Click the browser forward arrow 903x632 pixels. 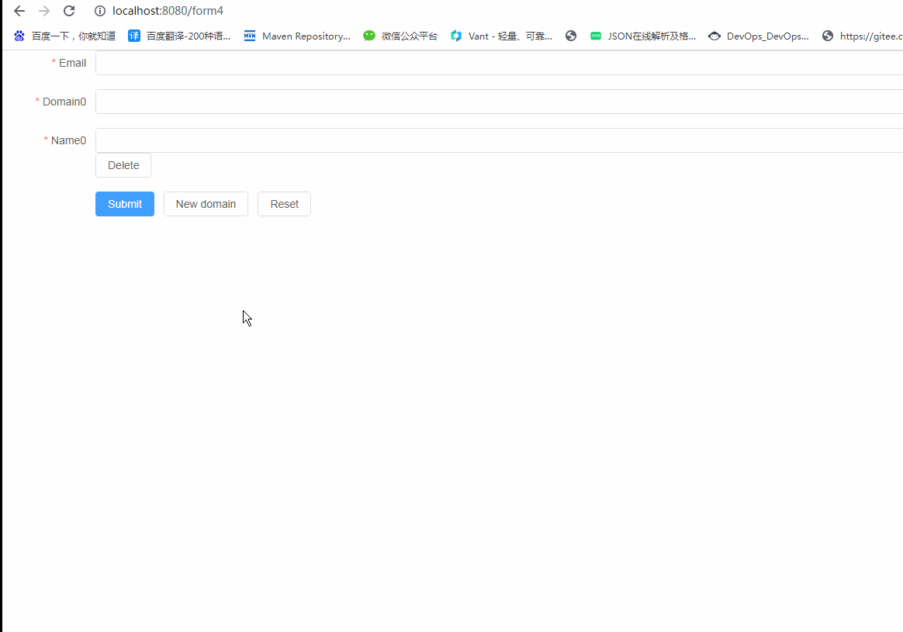(x=44, y=11)
